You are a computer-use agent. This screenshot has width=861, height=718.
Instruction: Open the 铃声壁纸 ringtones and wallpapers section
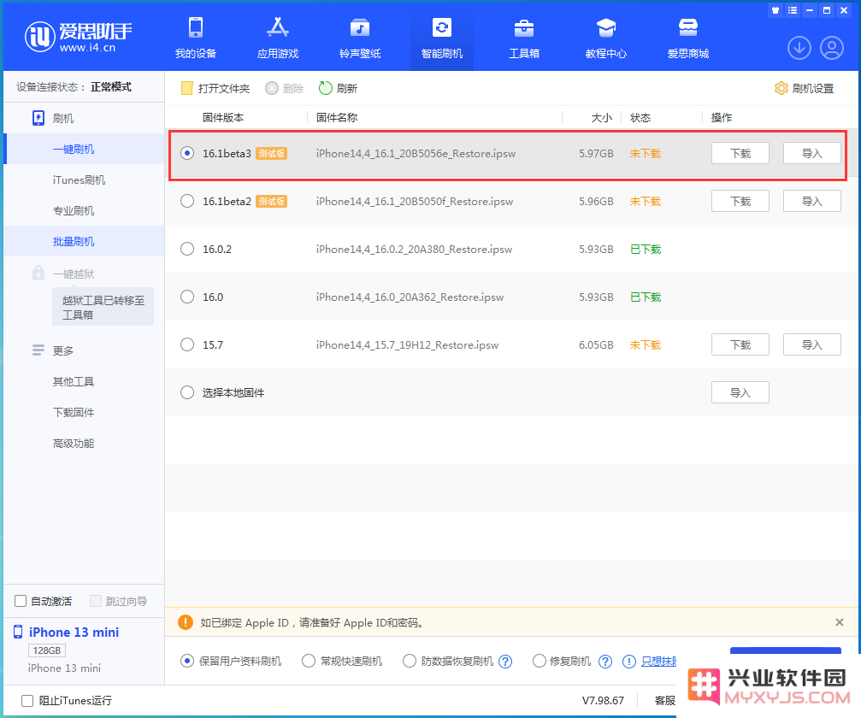click(360, 38)
